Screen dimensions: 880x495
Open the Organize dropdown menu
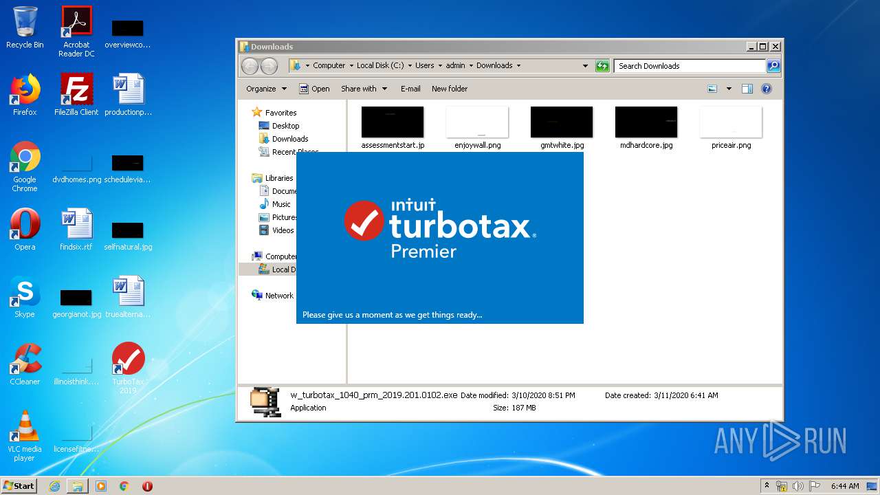(x=266, y=89)
